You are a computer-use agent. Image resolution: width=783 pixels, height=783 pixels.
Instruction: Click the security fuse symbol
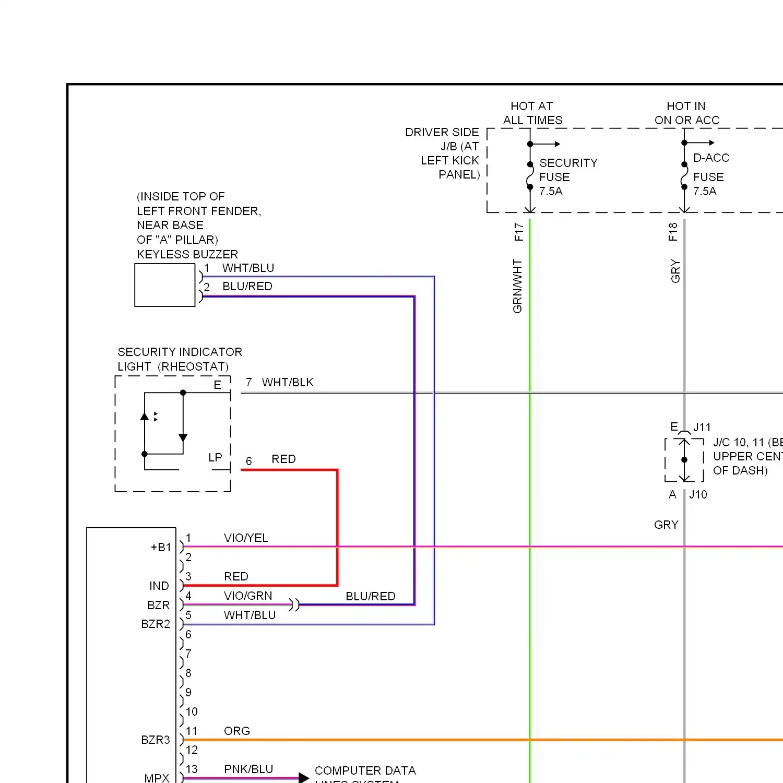pos(530,175)
